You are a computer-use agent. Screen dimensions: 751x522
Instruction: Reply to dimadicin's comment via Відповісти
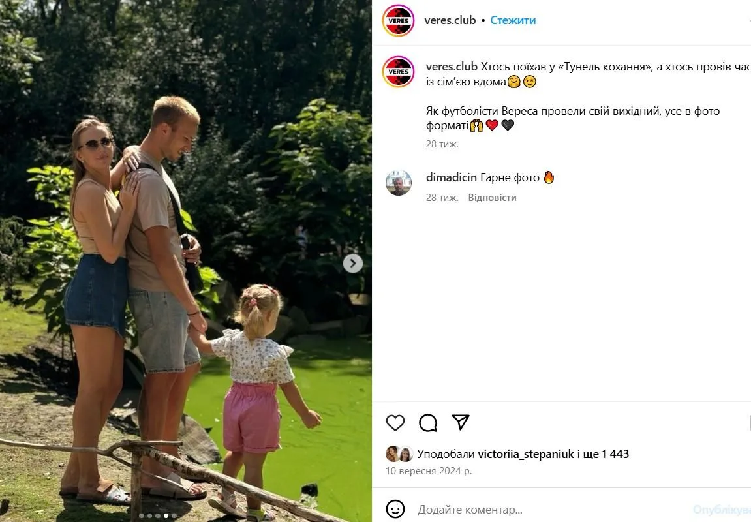click(493, 197)
